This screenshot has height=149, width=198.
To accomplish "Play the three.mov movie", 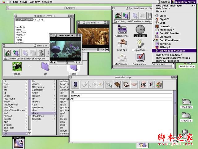I will tap(55, 62).
